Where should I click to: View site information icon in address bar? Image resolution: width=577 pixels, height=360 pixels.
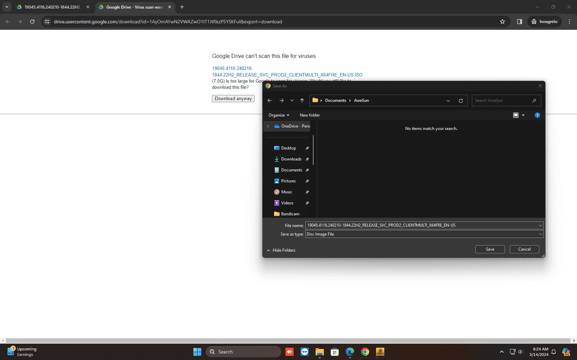47,22
